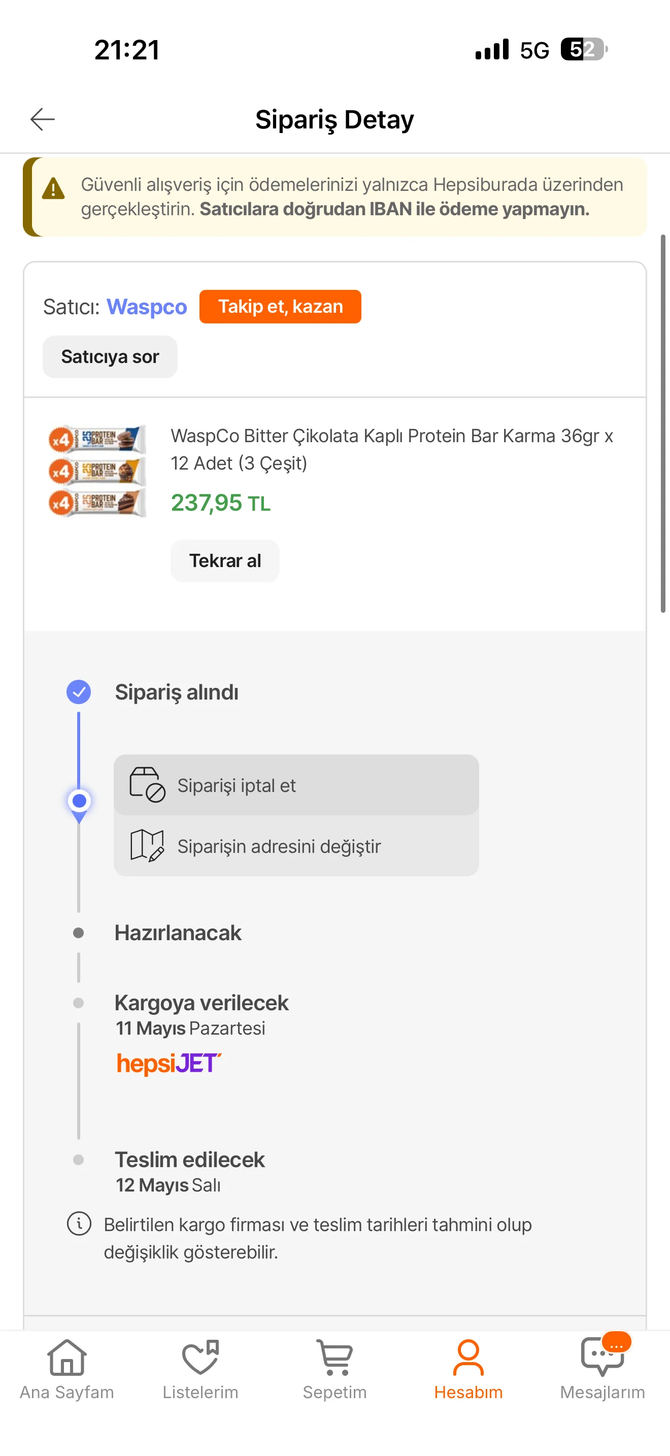Select the Hesabım tab

tap(468, 1368)
